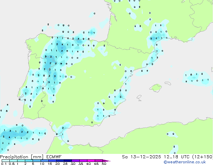Viewport: 213px width, 165px height.
Task: Click the "ECMWF" model label
Action: (x=54, y=157)
